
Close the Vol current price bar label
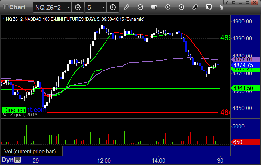click(x=60, y=148)
